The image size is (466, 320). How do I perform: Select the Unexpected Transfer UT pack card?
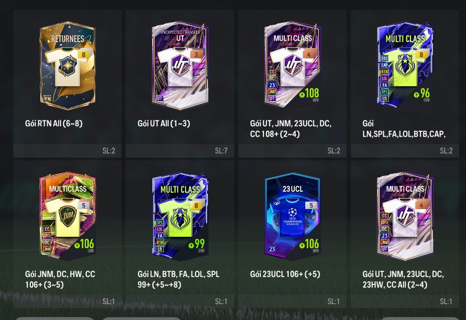click(x=180, y=65)
